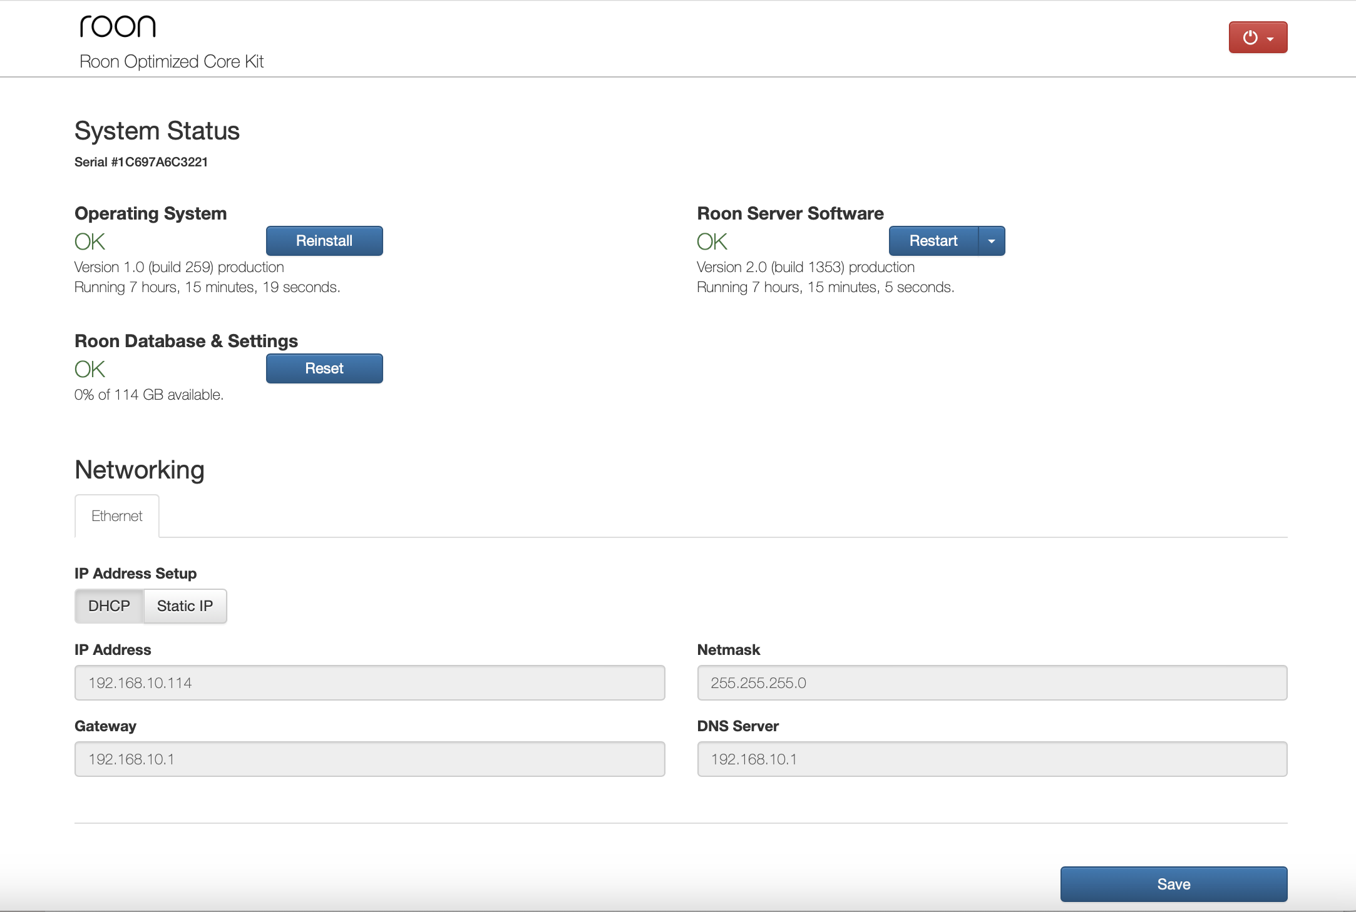The width and height of the screenshot is (1356, 912).
Task: Reset the Roon Database & Settings
Action: pos(324,369)
